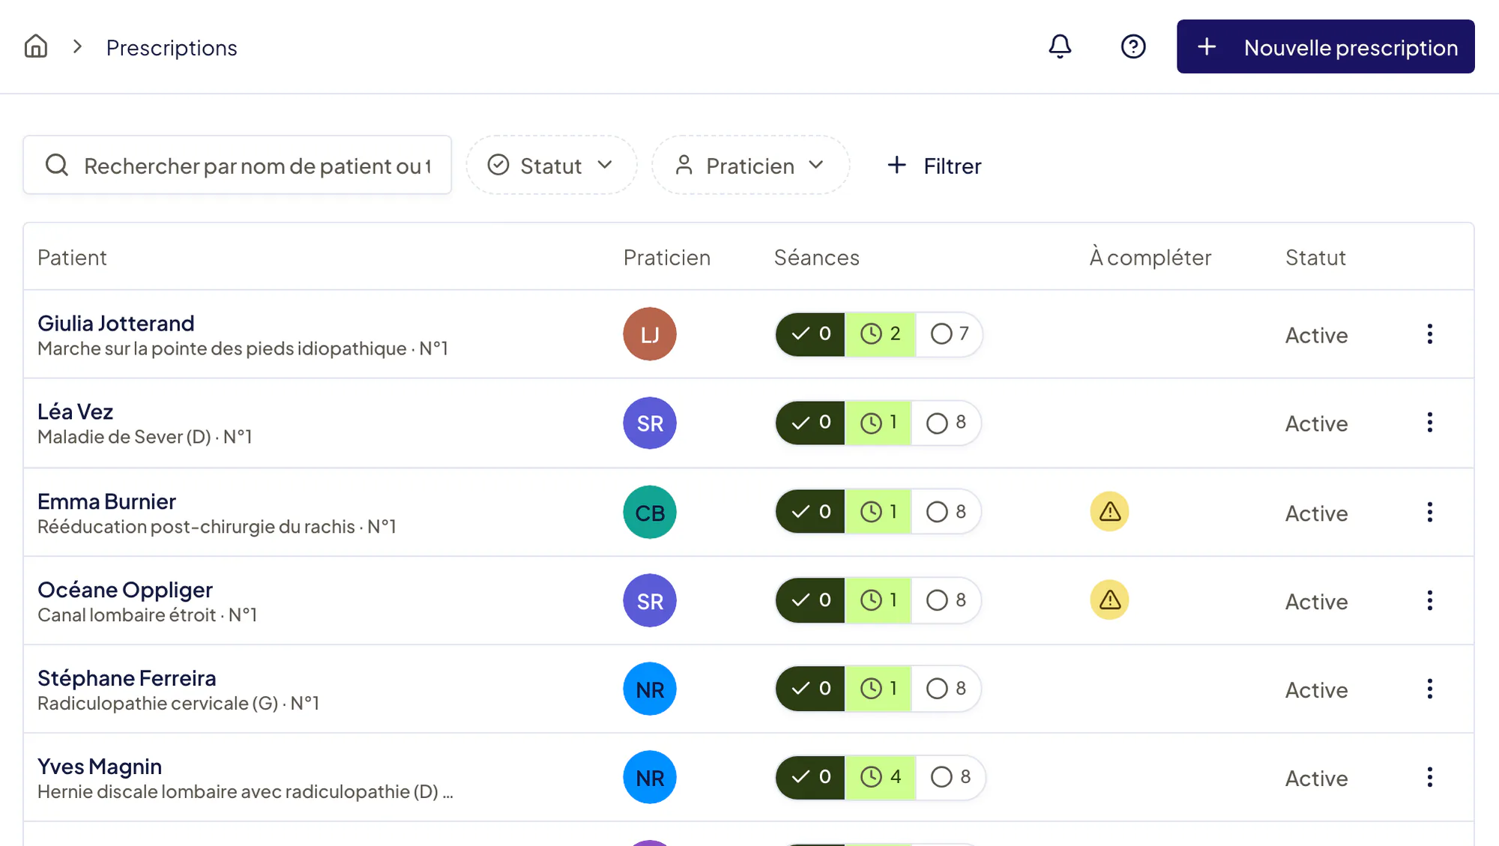The height and width of the screenshot is (846, 1499).
Task: Click completed sessions count 0 for Léa Vez
Action: pyautogui.click(x=811, y=423)
